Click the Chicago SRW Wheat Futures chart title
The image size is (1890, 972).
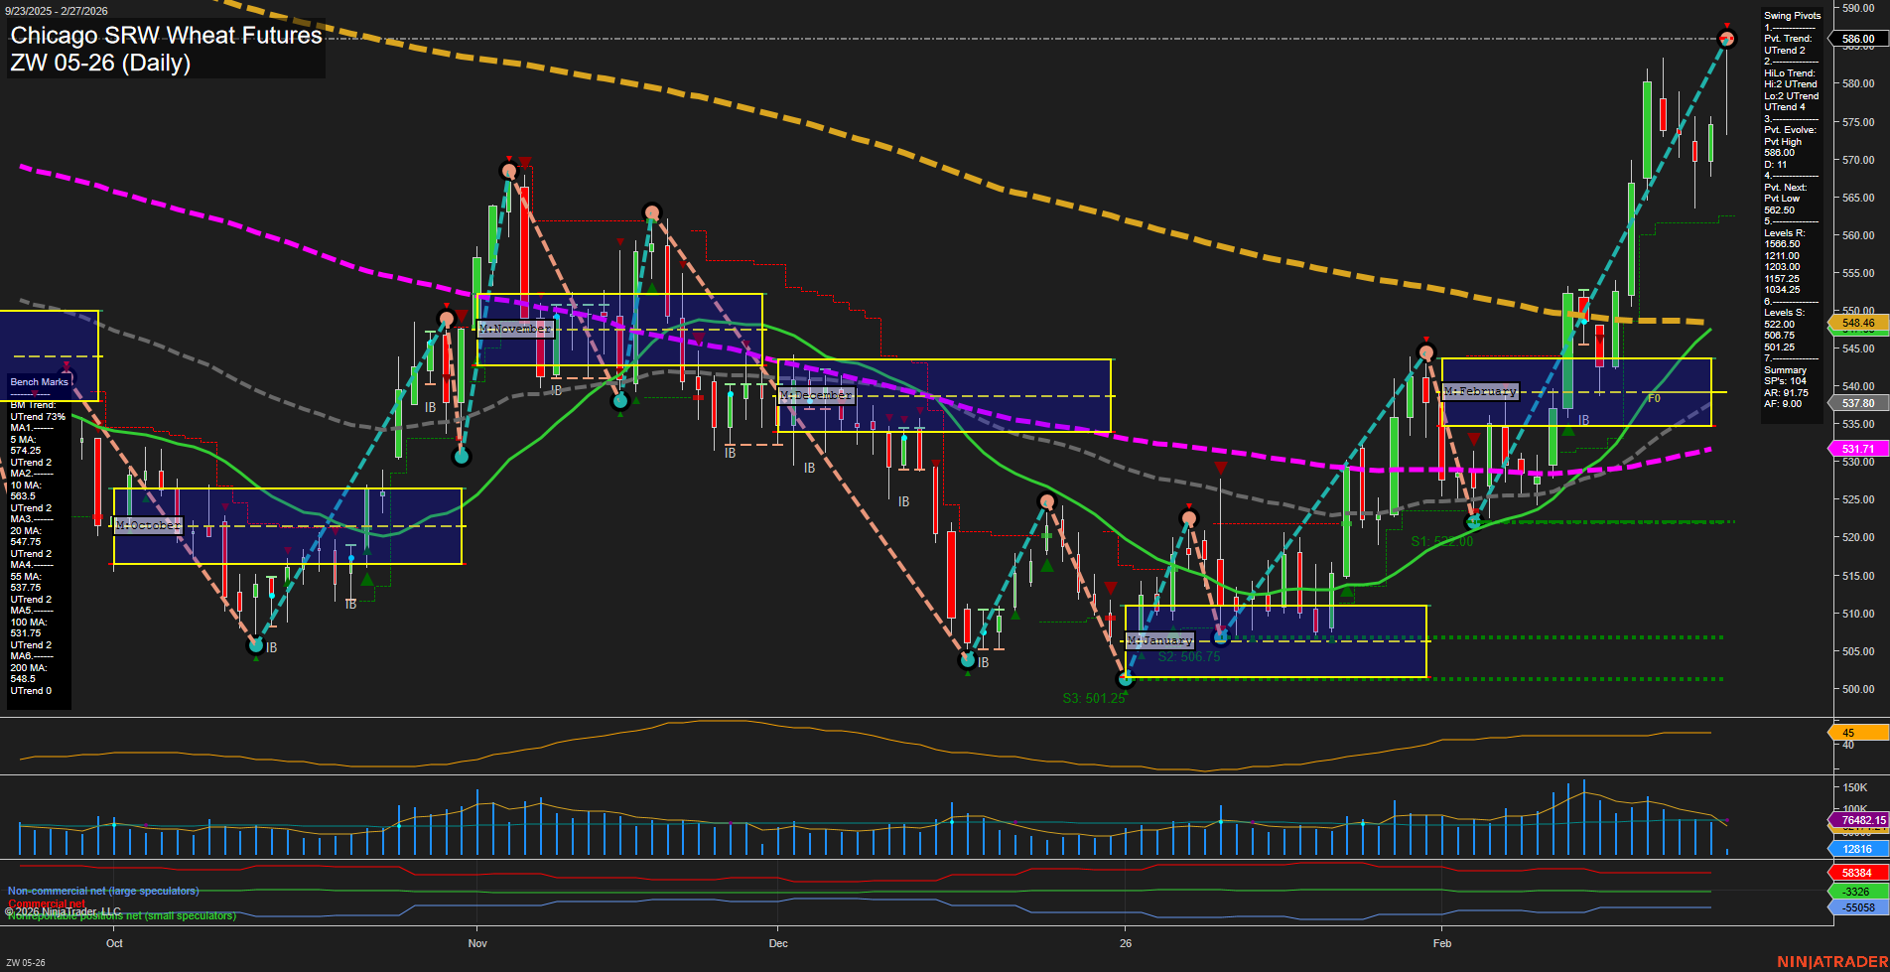(x=164, y=36)
